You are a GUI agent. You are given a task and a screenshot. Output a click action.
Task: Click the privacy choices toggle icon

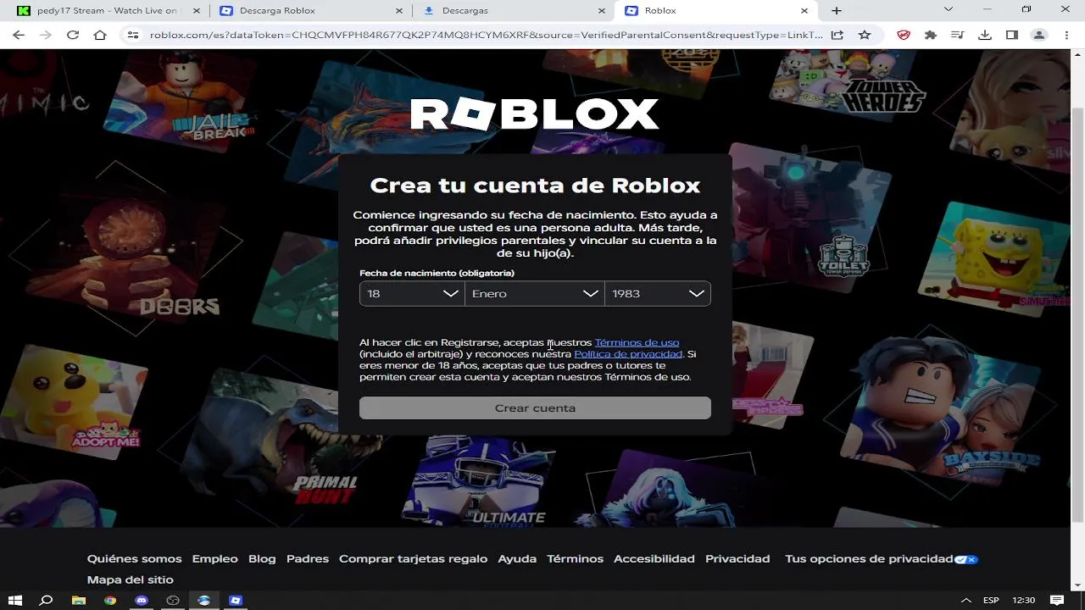(966, 559)
